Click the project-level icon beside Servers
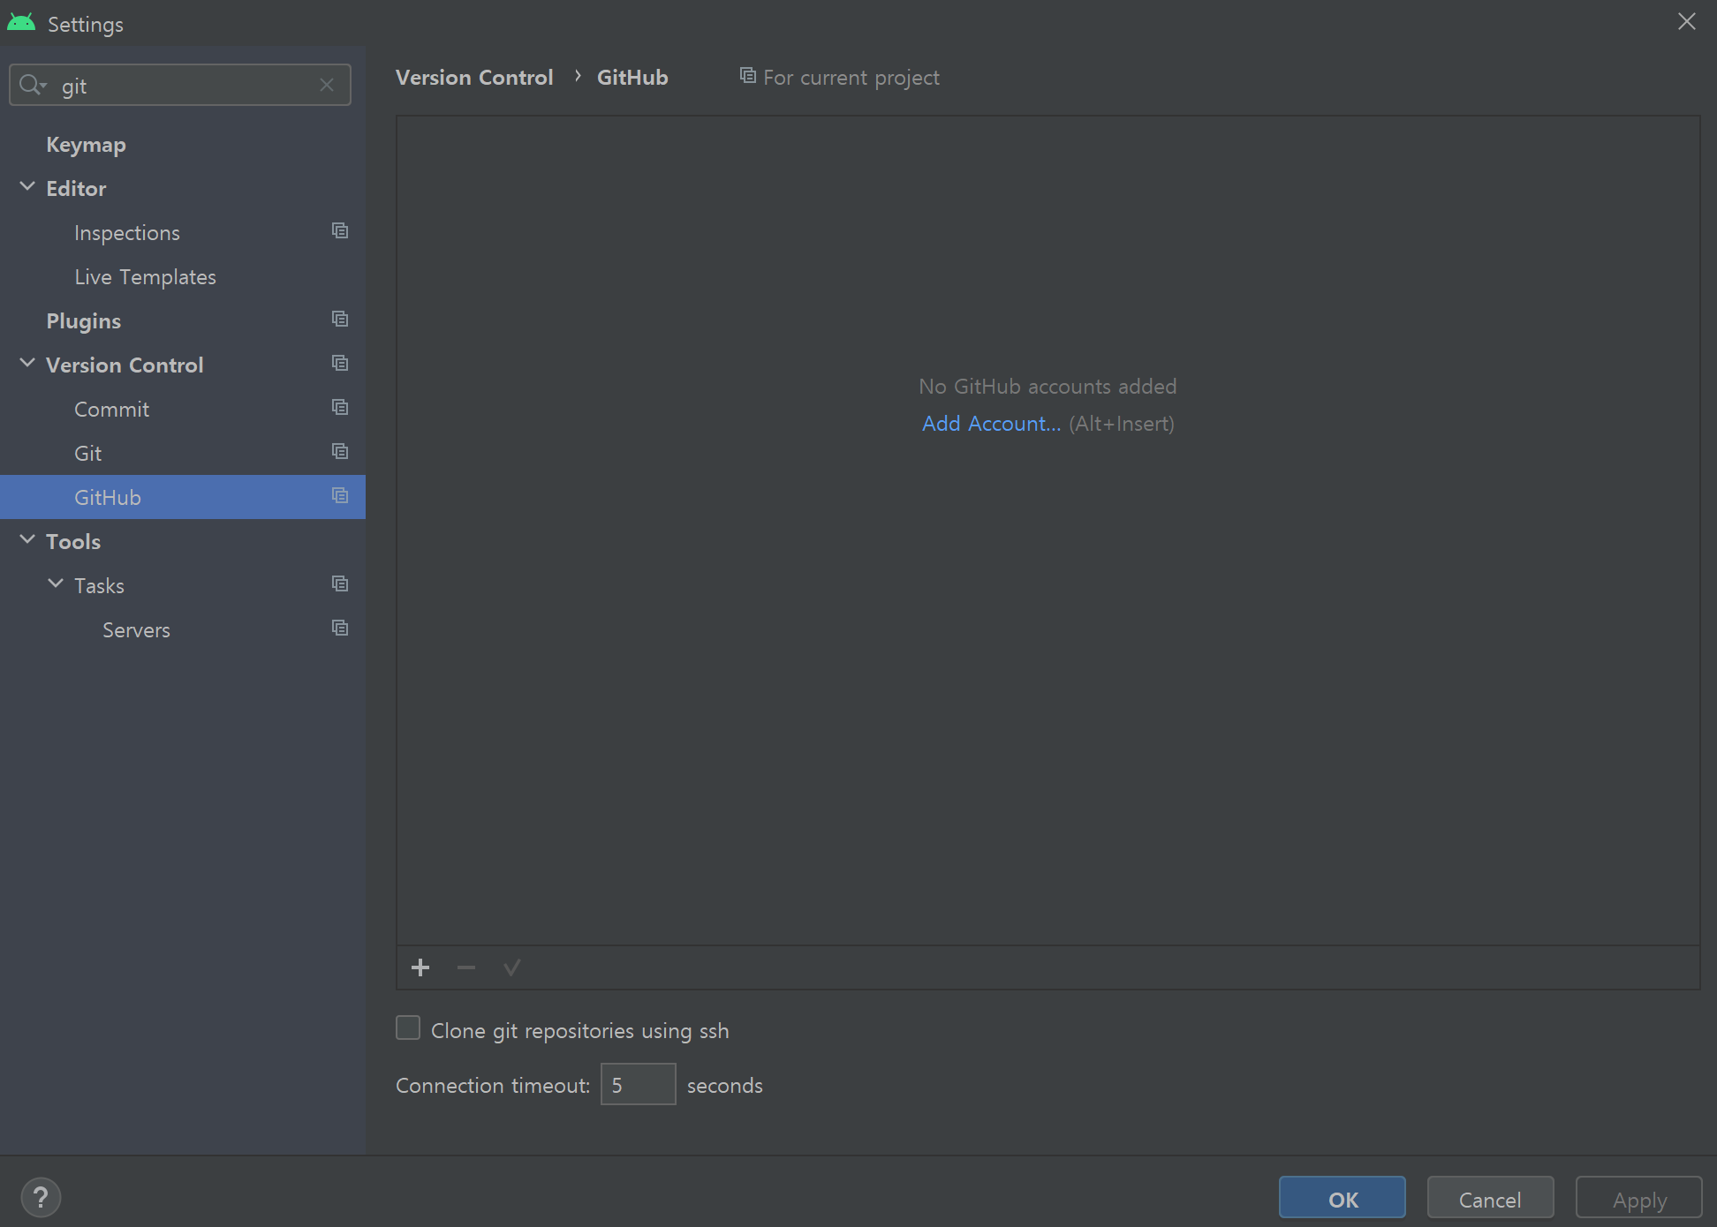Screen dimensions: 1717x1227 [x=340, y=629]
